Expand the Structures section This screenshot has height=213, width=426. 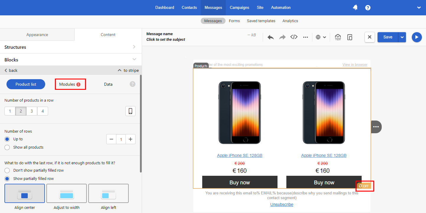click(x=71, y=47)
